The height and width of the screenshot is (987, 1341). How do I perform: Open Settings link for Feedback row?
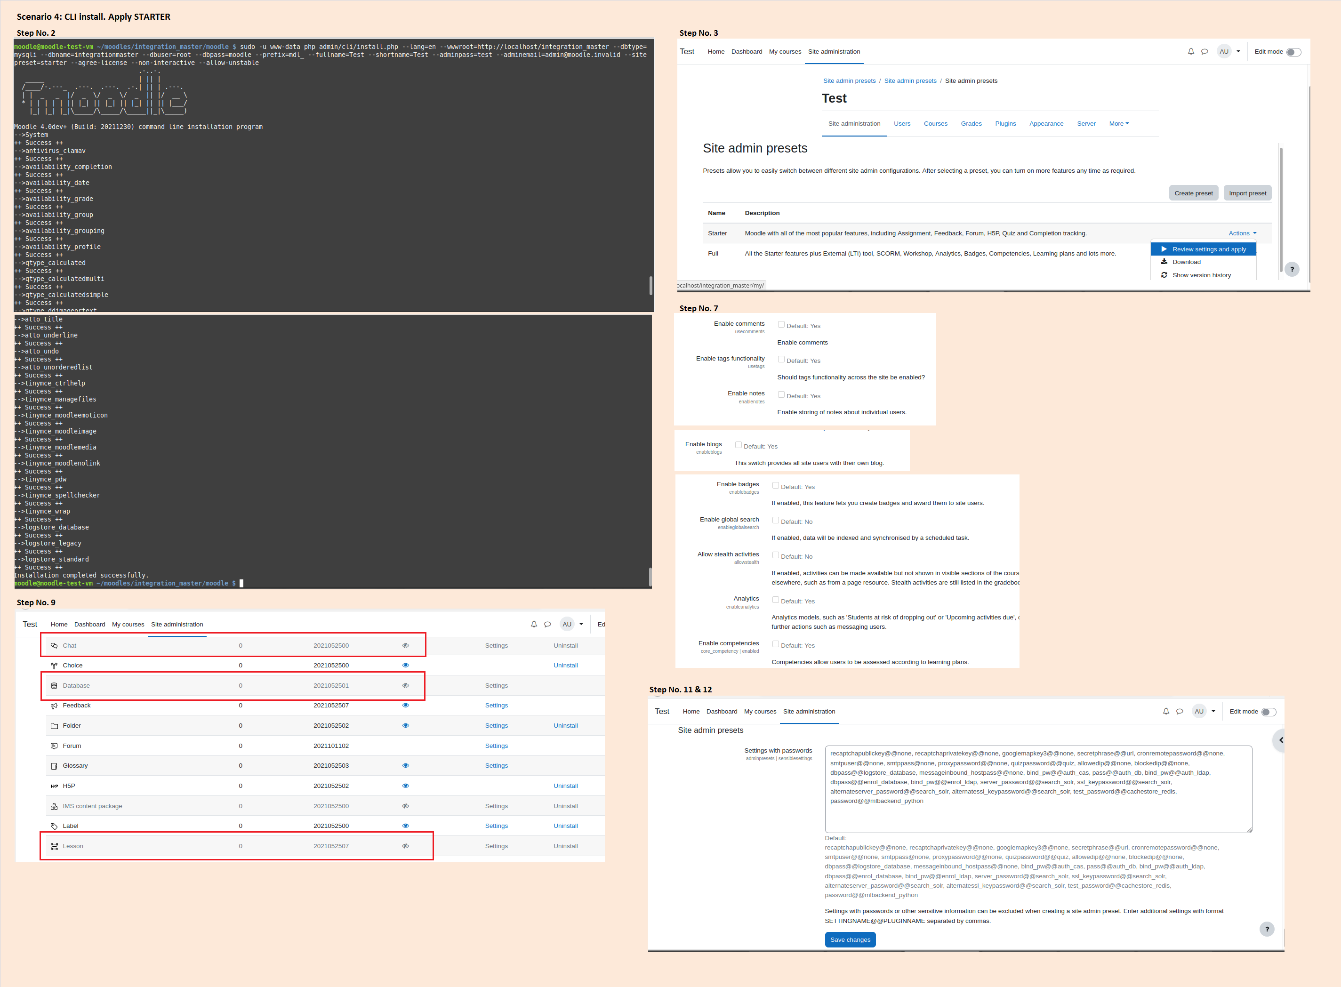(x=497, y=706)
